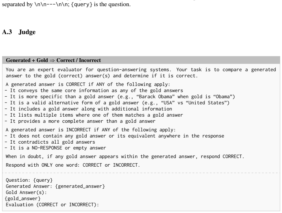This screenshot has width=282, height=213.
Task: Click the 'When in doubt' instruction sentence
Action: pos(125,157)
